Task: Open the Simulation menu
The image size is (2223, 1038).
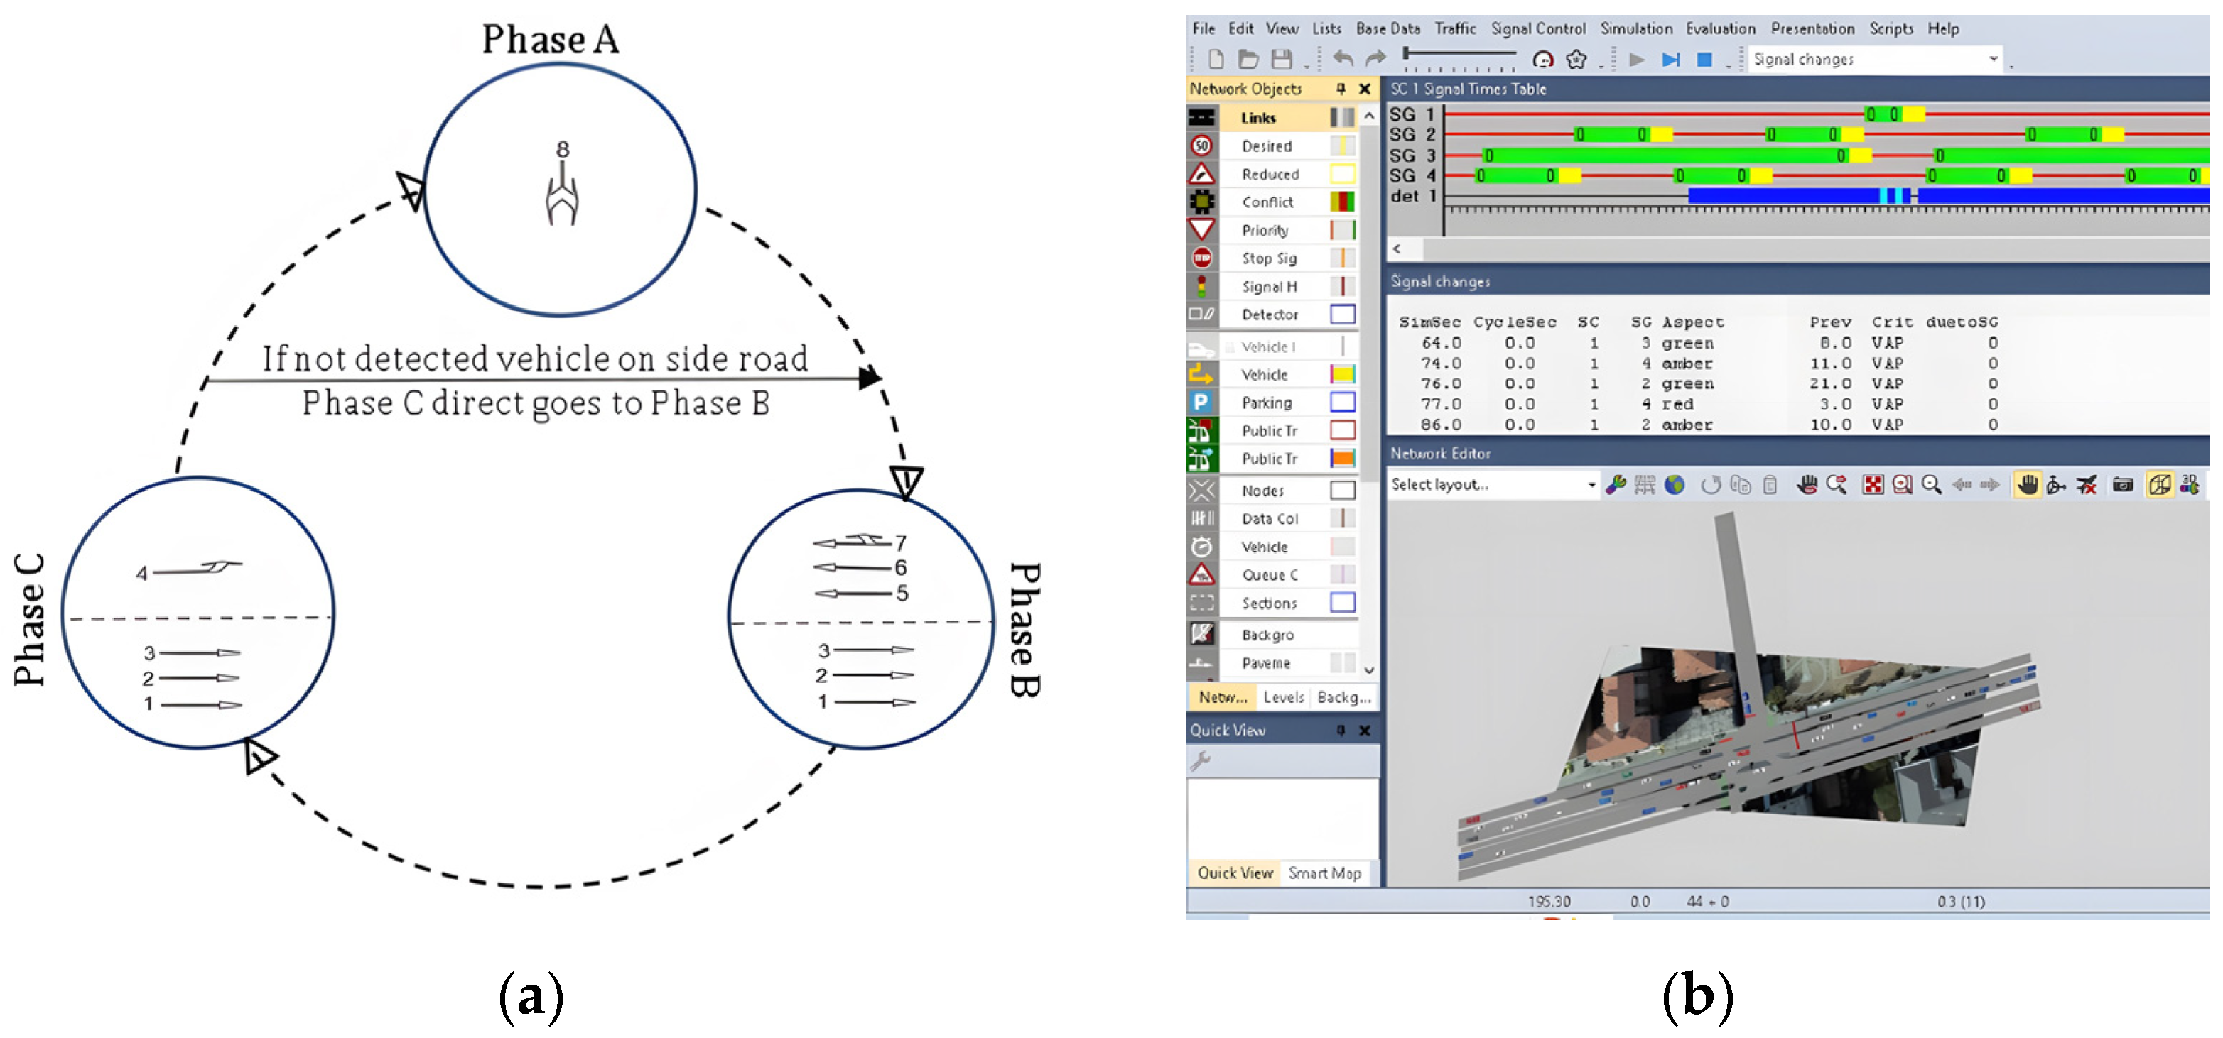Action: pos(1636,28)
